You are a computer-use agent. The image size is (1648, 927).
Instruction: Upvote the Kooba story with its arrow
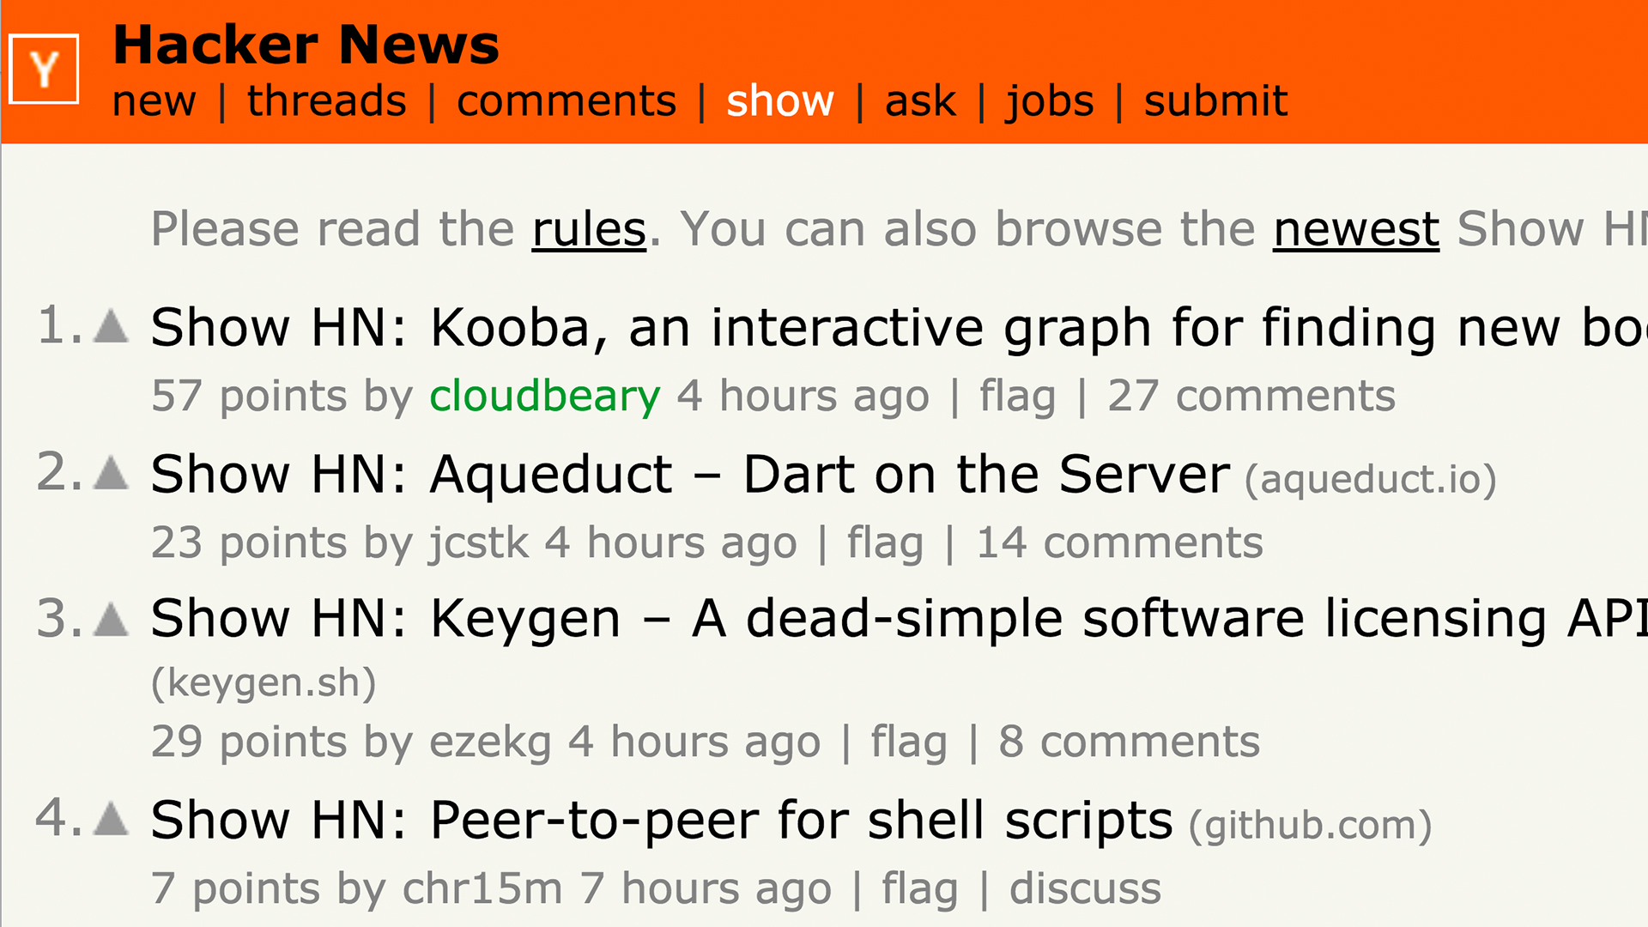112,326
